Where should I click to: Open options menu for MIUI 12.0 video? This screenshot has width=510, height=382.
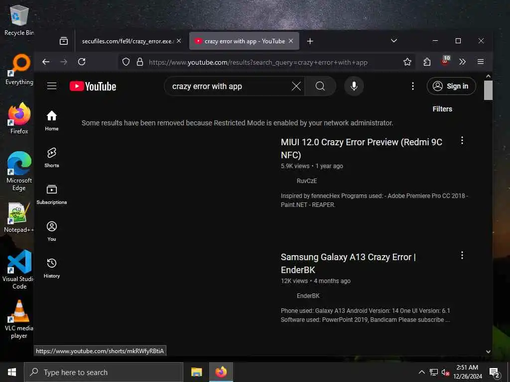[462, 141]
